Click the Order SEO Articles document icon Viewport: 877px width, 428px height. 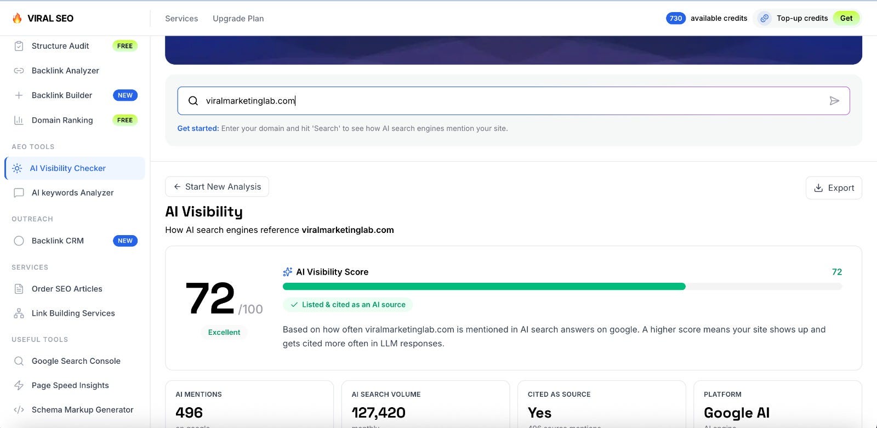coord(19,289)
